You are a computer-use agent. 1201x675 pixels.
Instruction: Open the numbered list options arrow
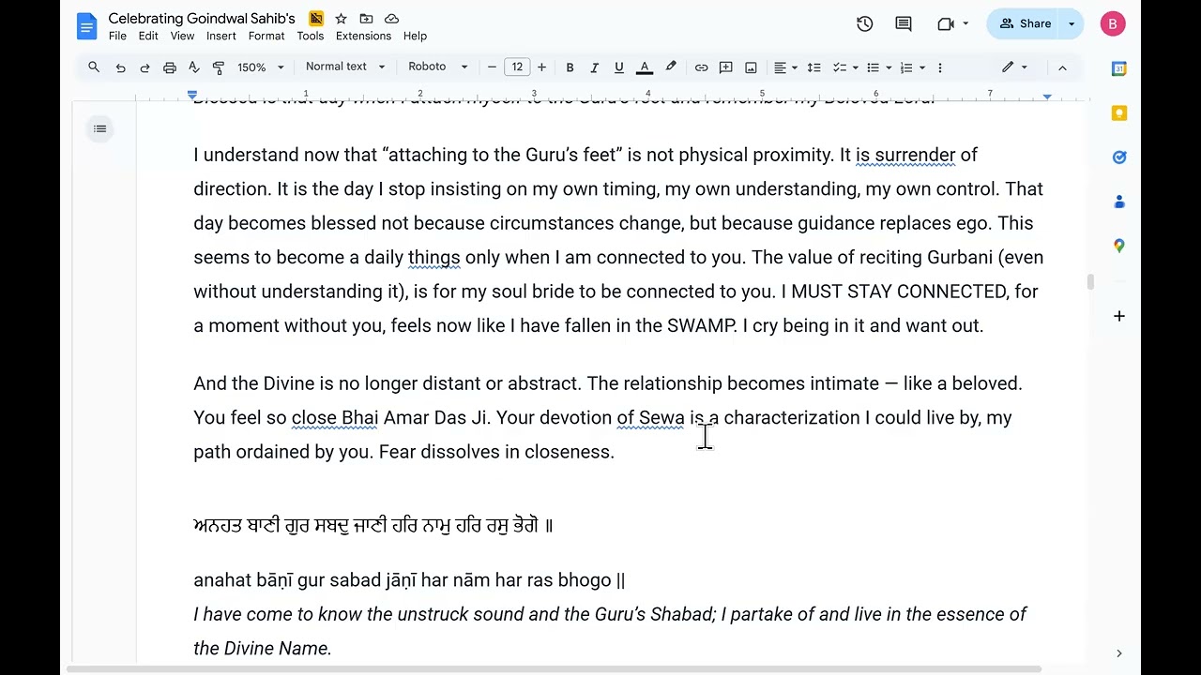(922, 67)
